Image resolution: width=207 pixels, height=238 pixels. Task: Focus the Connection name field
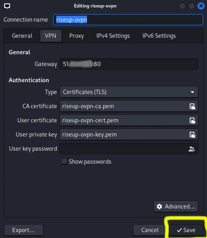coord(128,20)
